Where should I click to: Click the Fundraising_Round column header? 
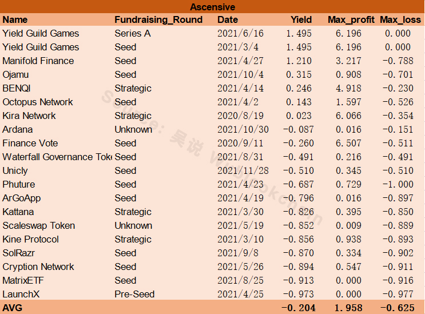point(158,19)
